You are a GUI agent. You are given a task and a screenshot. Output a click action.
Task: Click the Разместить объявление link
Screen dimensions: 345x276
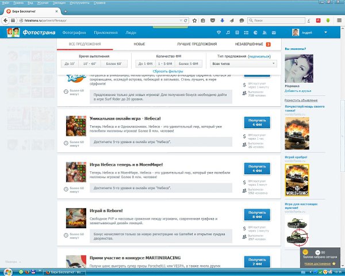pos(301,100)
